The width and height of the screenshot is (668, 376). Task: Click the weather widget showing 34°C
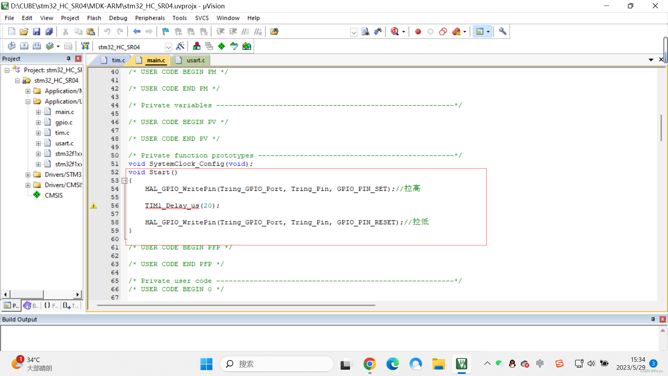pos(31,364)
